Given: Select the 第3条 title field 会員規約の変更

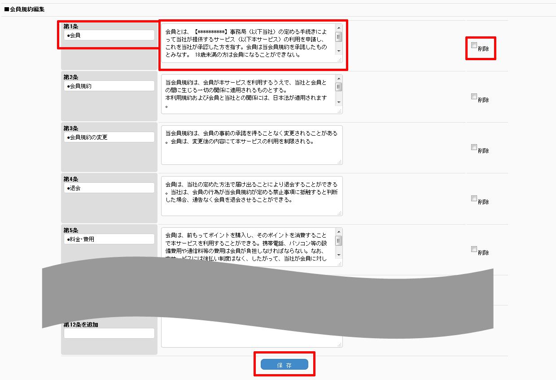Looking at the screenshot, I should tap(109, 137).
